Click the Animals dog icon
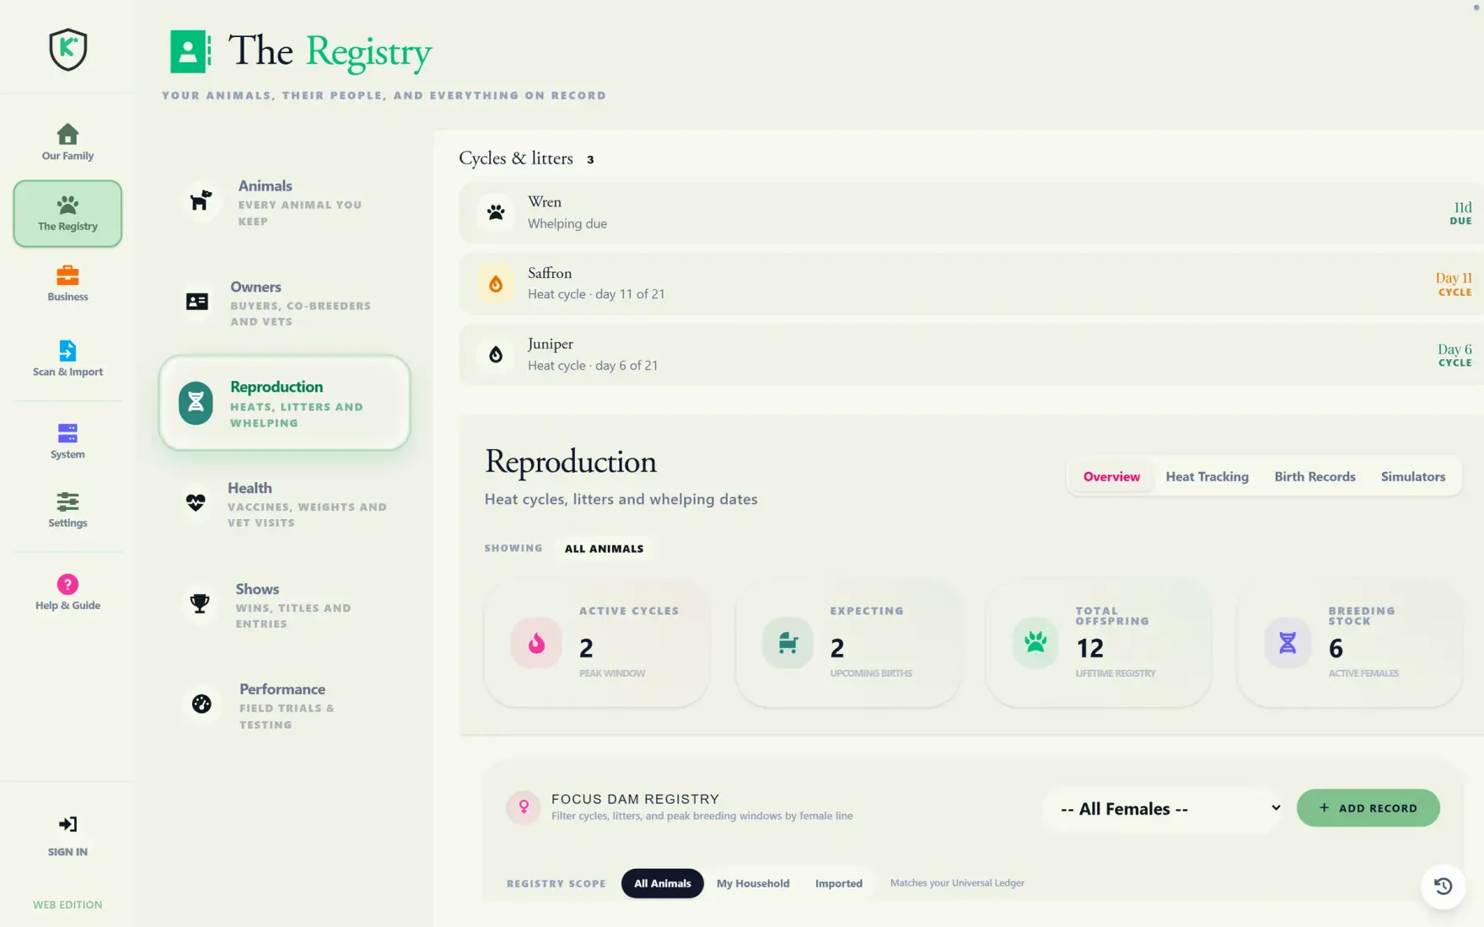This screenshot has width=1484, height=927. 201,201
